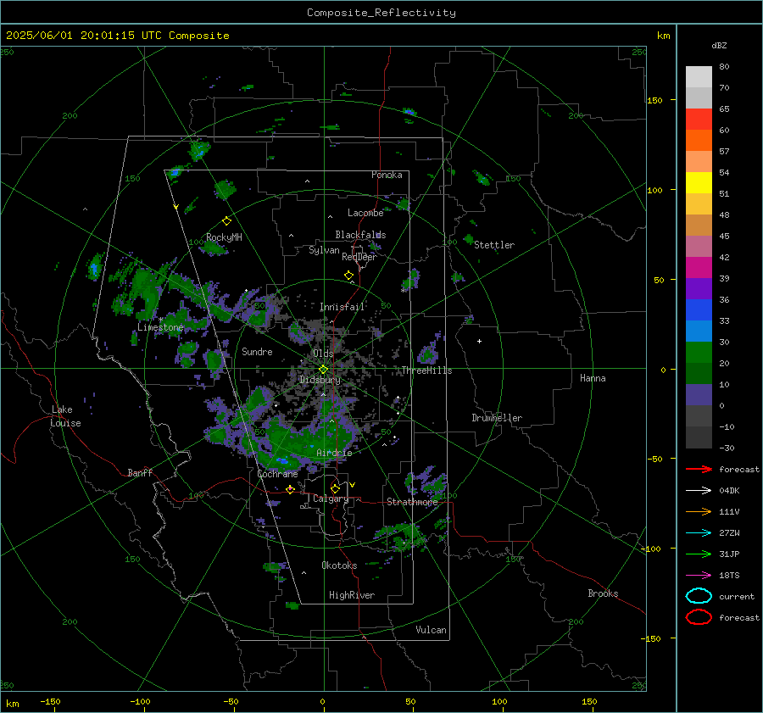Click the yellow diamond marker near RockyMH

[x=226, y=221]
